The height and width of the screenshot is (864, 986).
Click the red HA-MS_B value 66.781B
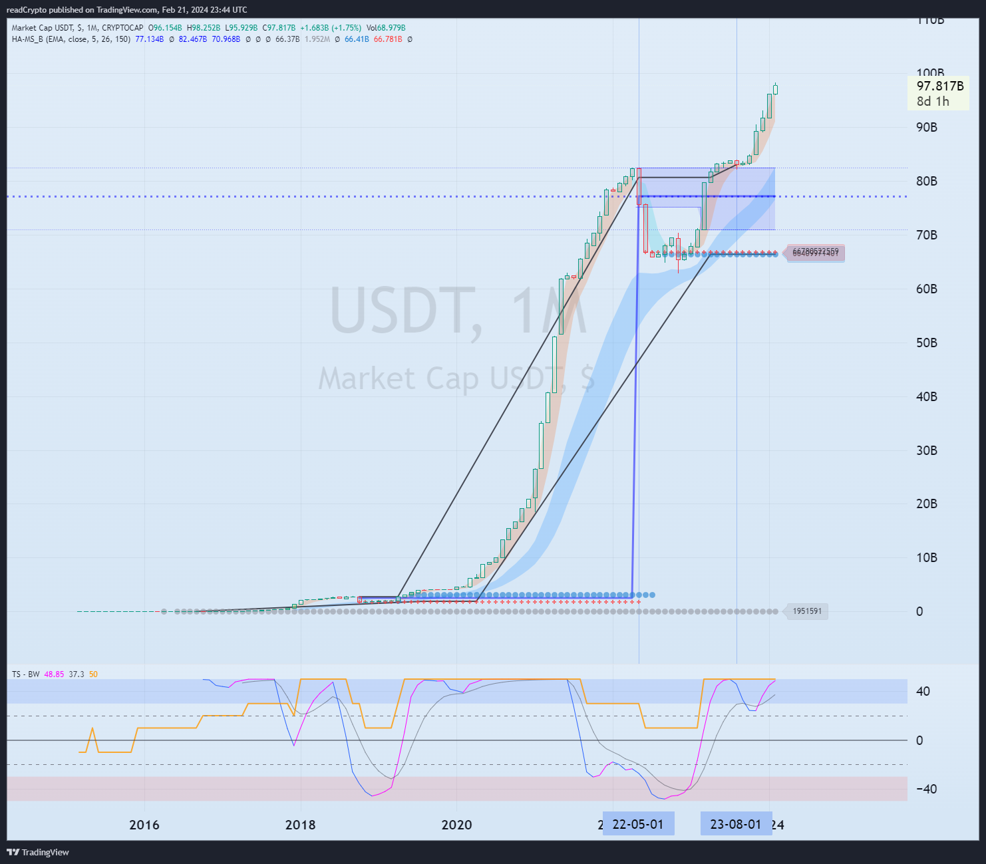click(x=388, y=39)
